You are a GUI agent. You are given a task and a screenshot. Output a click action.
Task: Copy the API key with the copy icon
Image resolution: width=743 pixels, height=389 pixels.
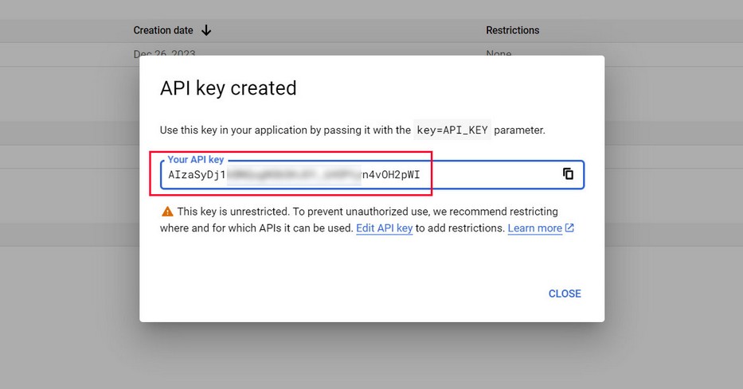[568, 174]
